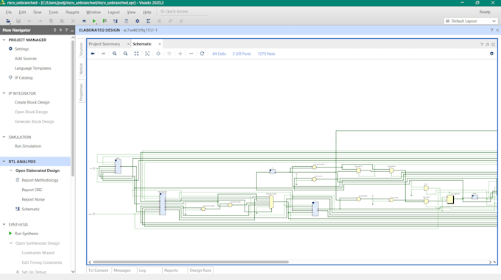Open IP Catalog in Flow Navigator
The image size is (501, 280).
24,78
